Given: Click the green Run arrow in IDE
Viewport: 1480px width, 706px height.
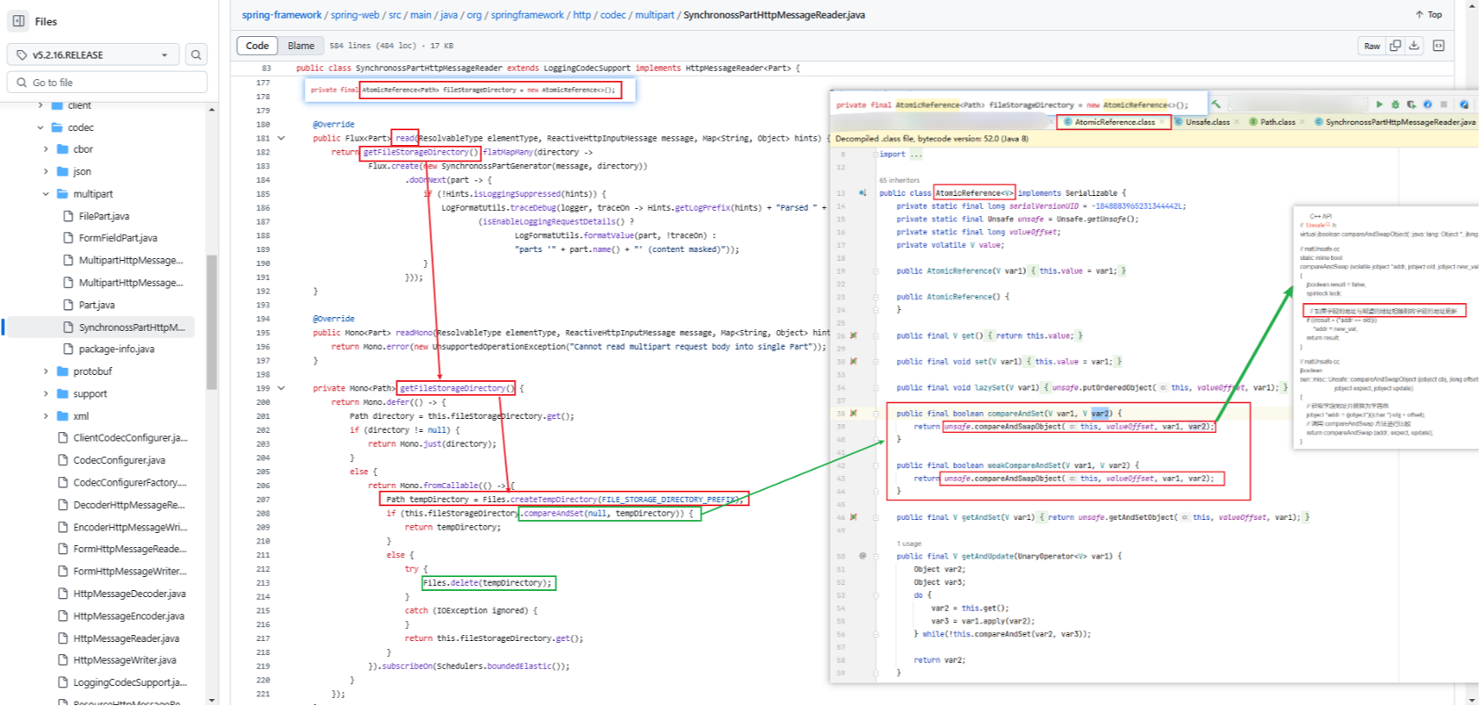Looking at the screenshot, I should (1379, 104).
